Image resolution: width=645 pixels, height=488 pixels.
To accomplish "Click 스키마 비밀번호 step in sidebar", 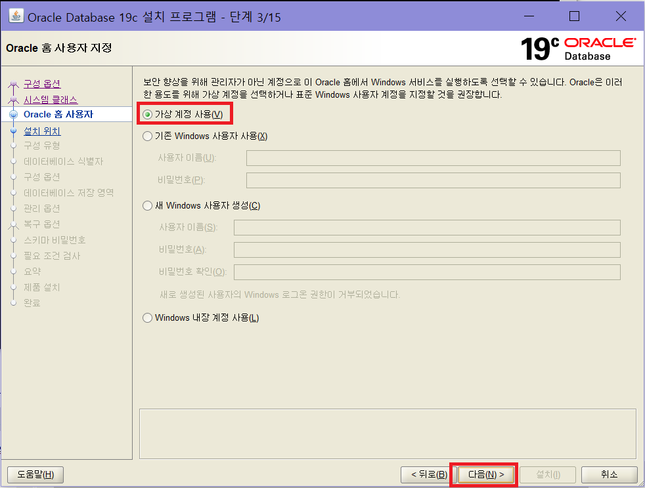I will point(55,240).
